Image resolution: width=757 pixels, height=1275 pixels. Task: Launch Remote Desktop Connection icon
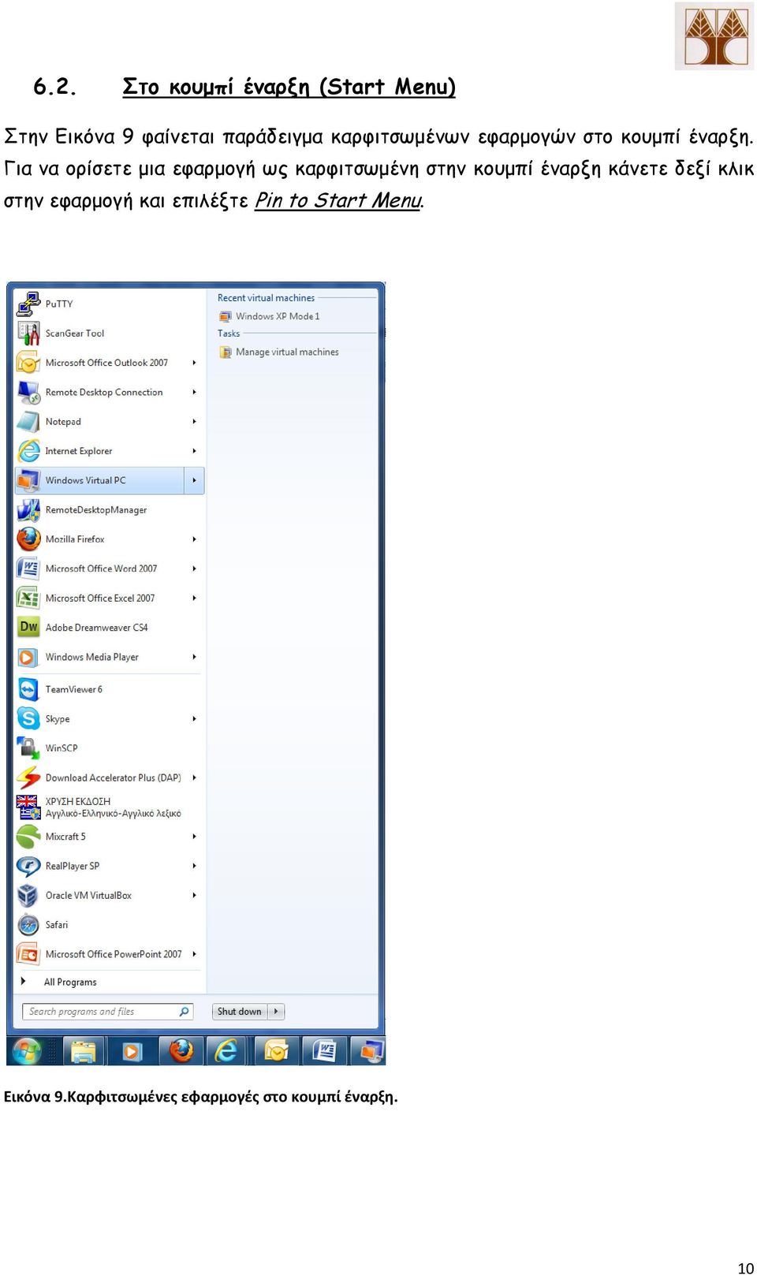tap(29, 392)
